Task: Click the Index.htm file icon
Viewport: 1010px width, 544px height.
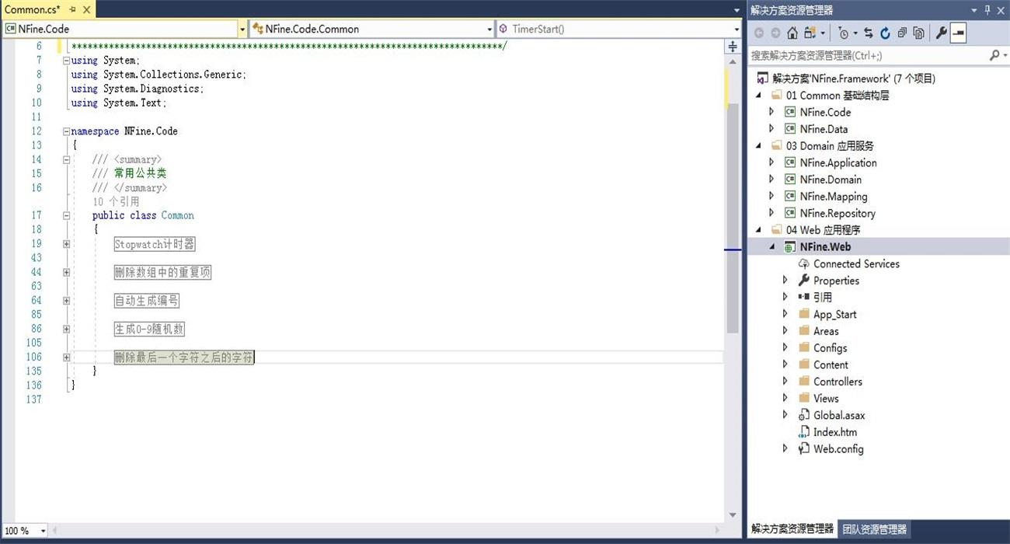Action: 804,432
